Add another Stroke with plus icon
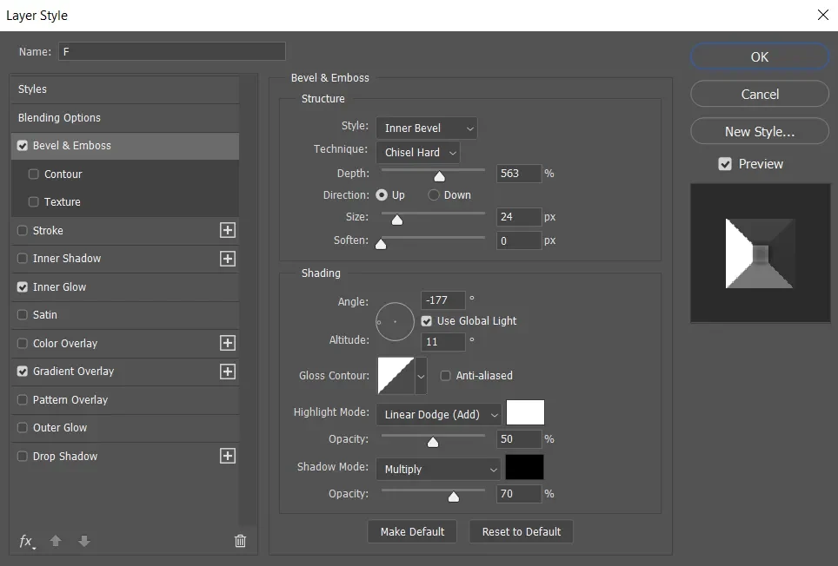 (228, 230)
